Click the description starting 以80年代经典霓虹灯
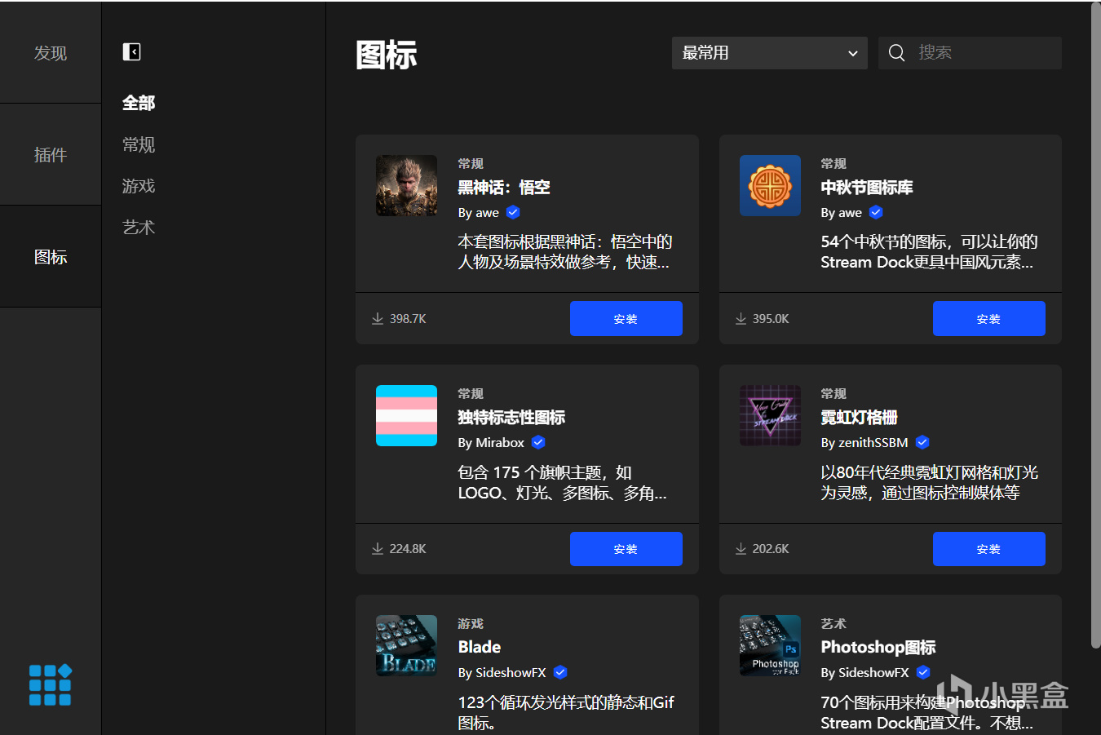This screenshot has width=1101, height=735. [x=930, y=483]
